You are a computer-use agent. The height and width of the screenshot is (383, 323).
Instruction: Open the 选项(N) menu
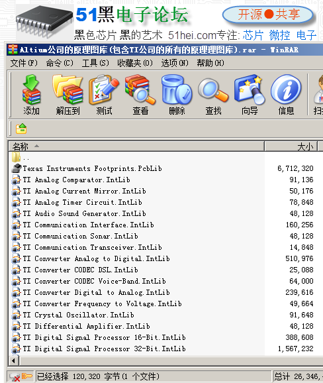175,63
